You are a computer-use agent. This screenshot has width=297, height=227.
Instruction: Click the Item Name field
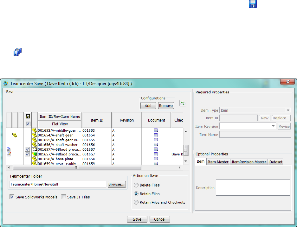tap(255, 135)
